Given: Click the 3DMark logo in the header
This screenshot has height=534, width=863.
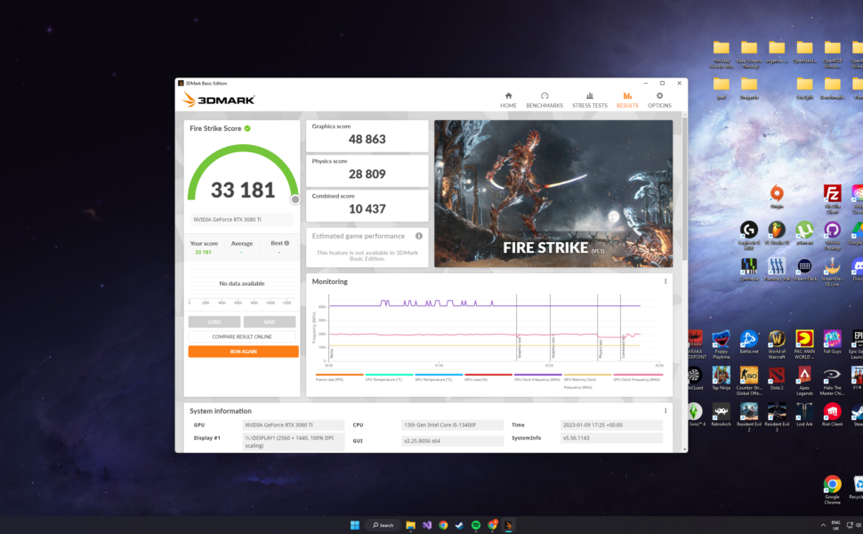Looking at the screenshot, I should click(x=219, y=100).
